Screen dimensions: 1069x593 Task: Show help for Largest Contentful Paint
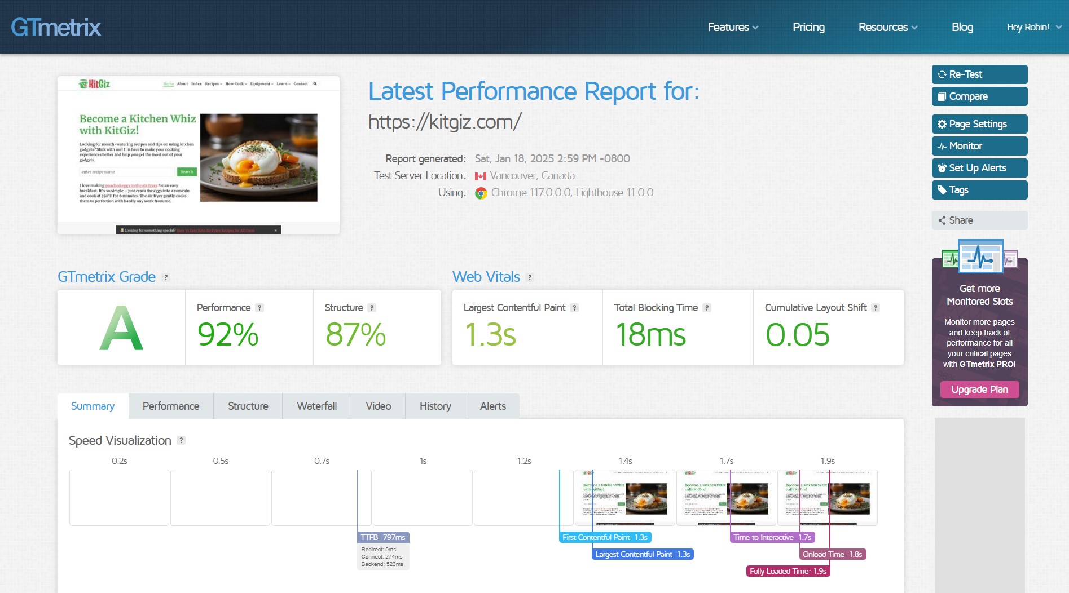coord(574,308)
